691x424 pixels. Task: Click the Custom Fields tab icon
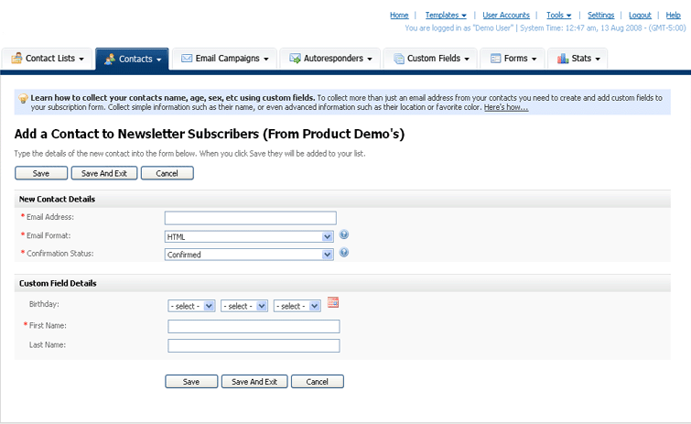coord(399,59)
